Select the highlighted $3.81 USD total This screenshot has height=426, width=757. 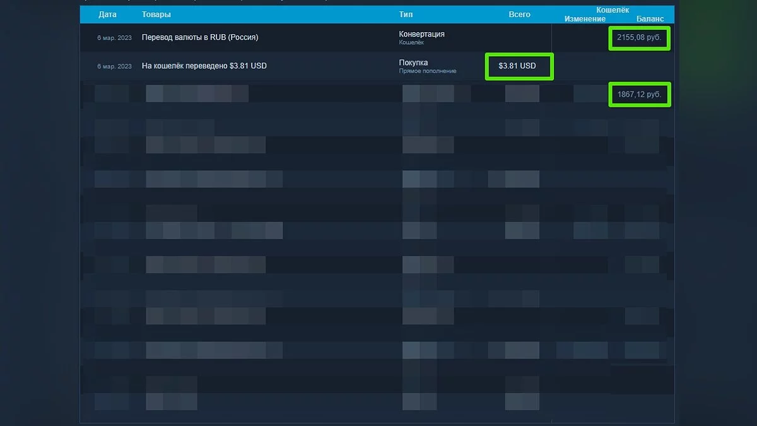(519, 66)
